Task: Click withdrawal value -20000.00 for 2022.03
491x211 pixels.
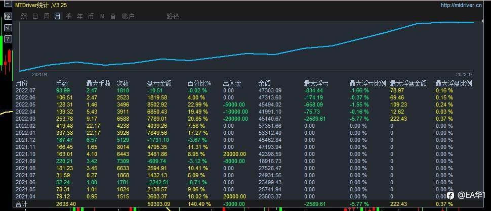Action: click(x=235, y=119)
